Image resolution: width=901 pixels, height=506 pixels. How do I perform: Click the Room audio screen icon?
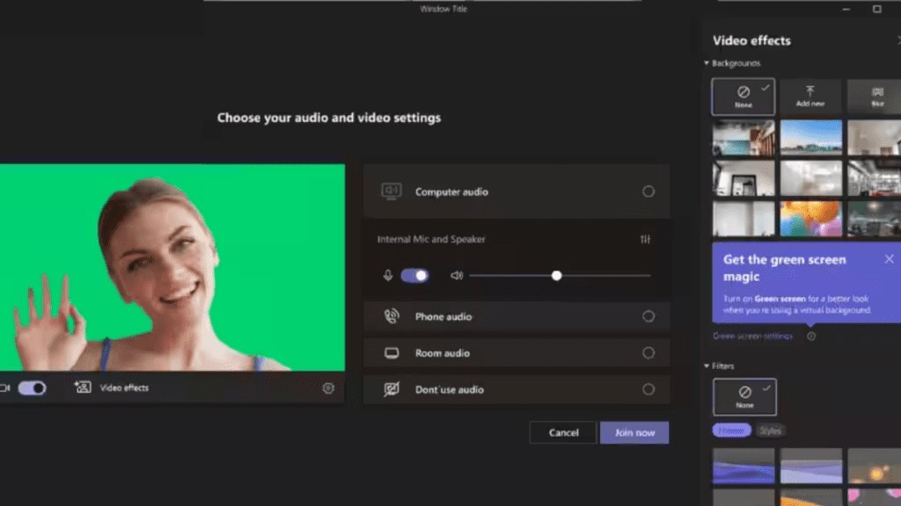coord(392,353)
